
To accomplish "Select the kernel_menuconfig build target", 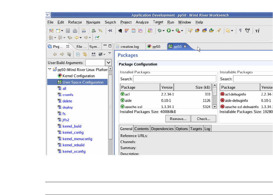I will [77, 139].
